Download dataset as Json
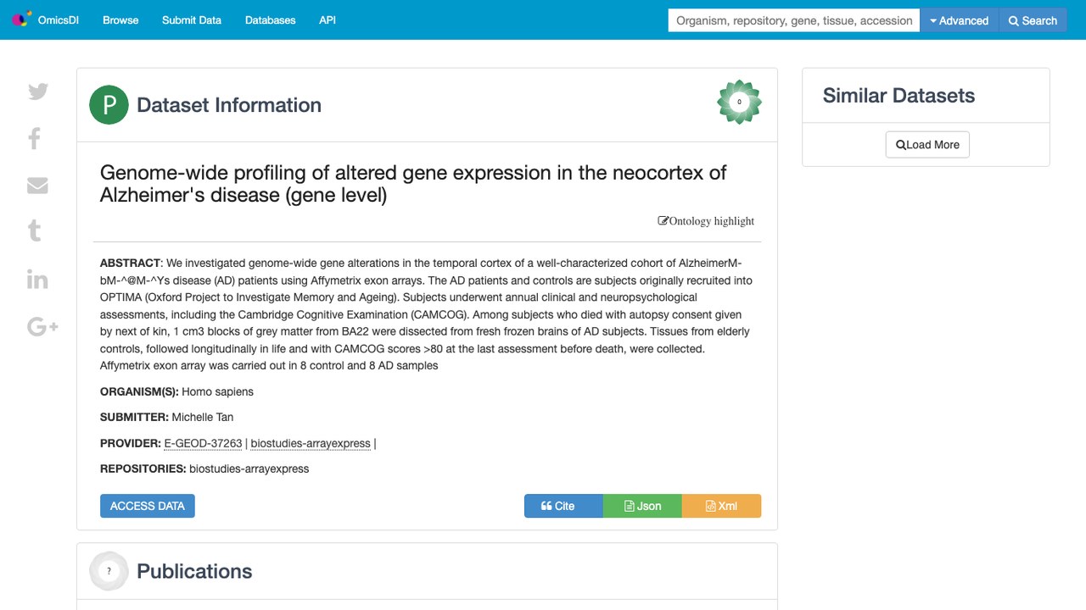The height and width of the screenshot is (610, 1086). [642, 506]
